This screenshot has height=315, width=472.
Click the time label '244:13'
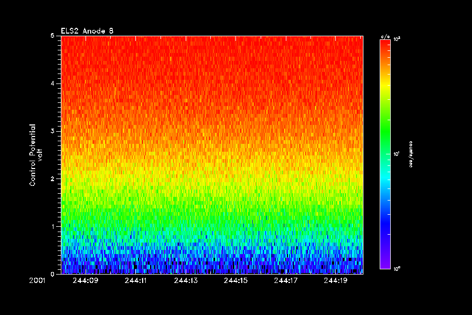[186, 281]
